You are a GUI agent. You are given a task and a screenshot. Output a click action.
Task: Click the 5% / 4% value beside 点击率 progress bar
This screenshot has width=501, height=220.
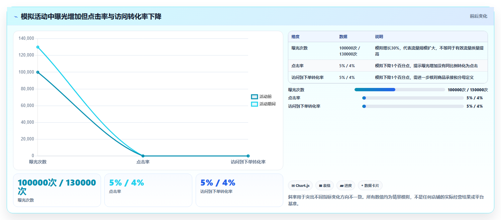pyautogui.click(x=475, y=98)
